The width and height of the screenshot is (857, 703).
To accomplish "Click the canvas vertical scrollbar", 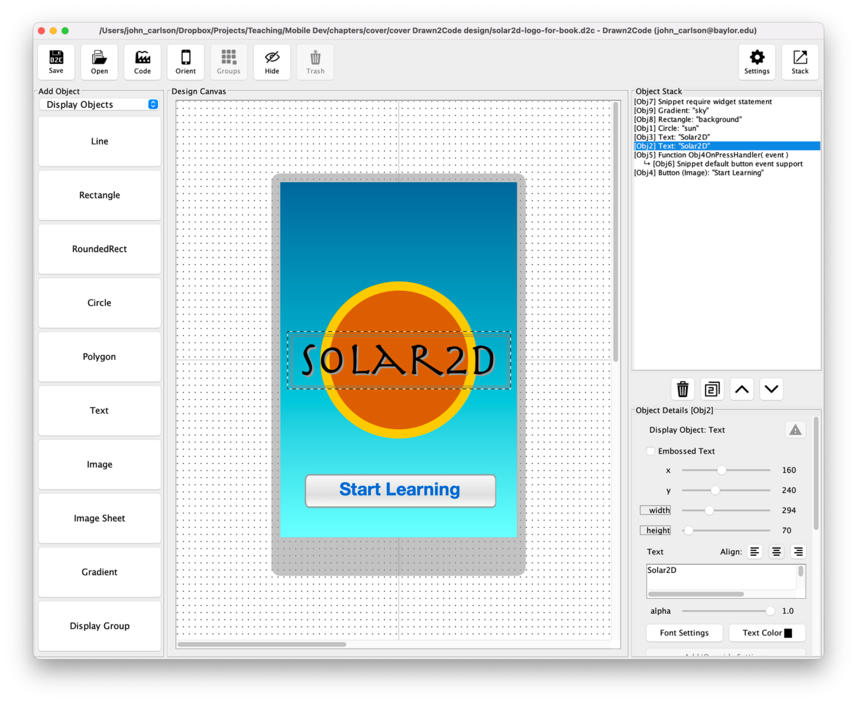I will point(616,232).
